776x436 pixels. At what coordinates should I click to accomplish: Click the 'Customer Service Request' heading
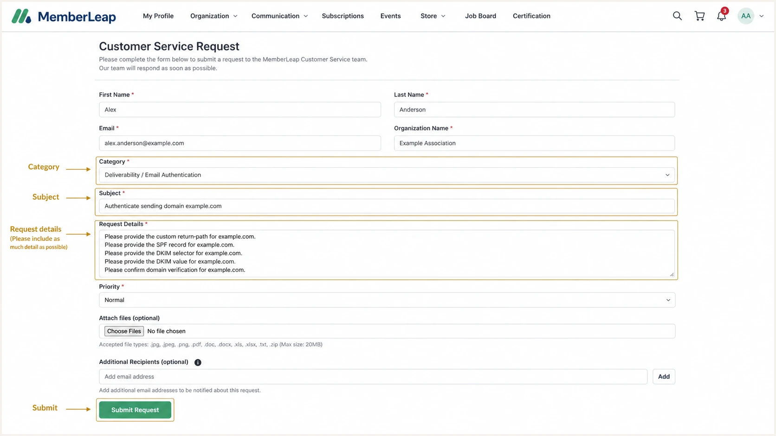(169, 46)
